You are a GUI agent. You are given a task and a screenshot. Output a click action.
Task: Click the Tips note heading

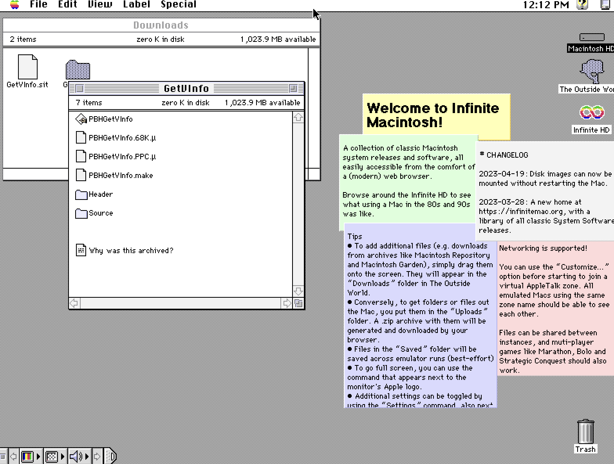(355, 236)
